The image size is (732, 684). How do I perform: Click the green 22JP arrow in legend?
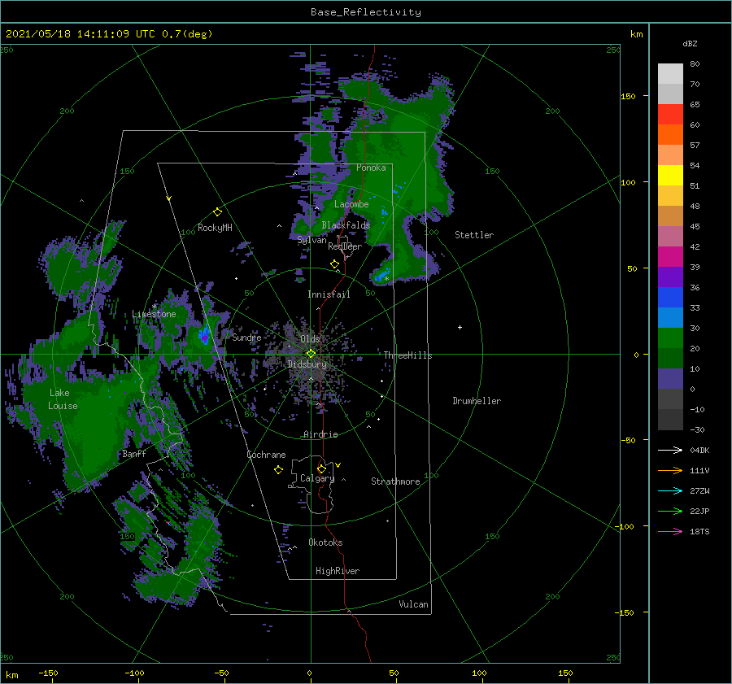coord(670,512)
